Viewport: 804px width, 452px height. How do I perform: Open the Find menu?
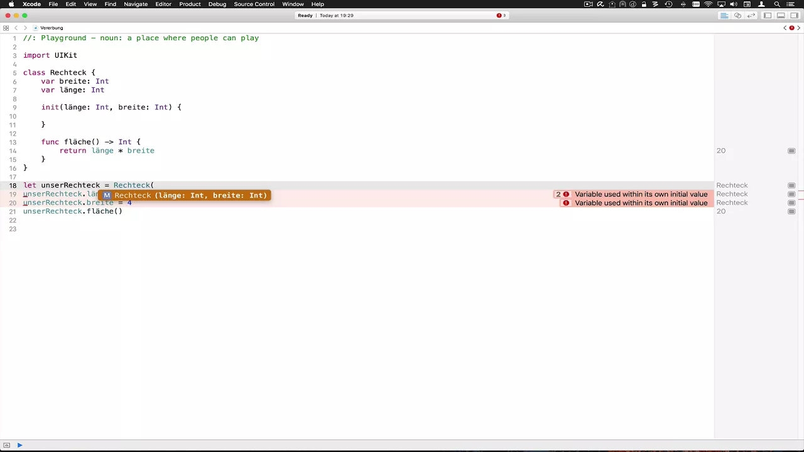coord(111,4)
